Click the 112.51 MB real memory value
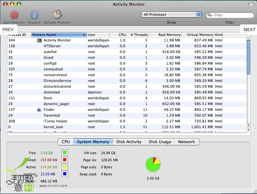Screen dimensions: 257x194 (x=171, y=127)
